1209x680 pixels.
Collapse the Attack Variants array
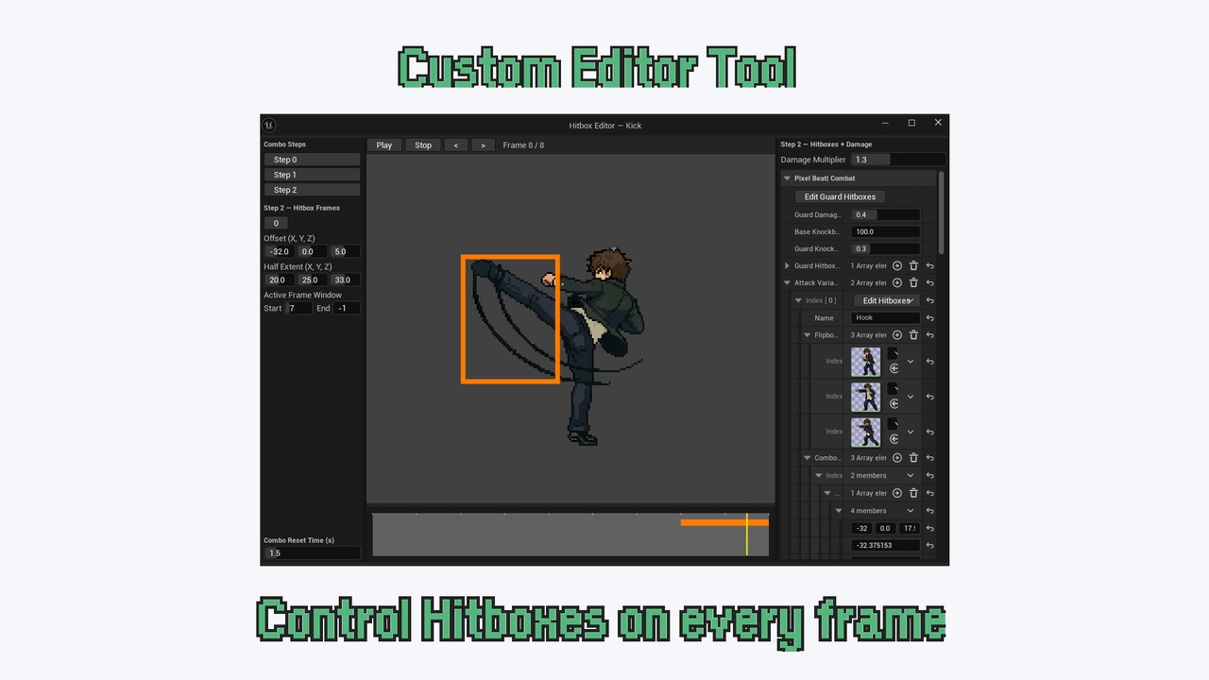[788, 283]
